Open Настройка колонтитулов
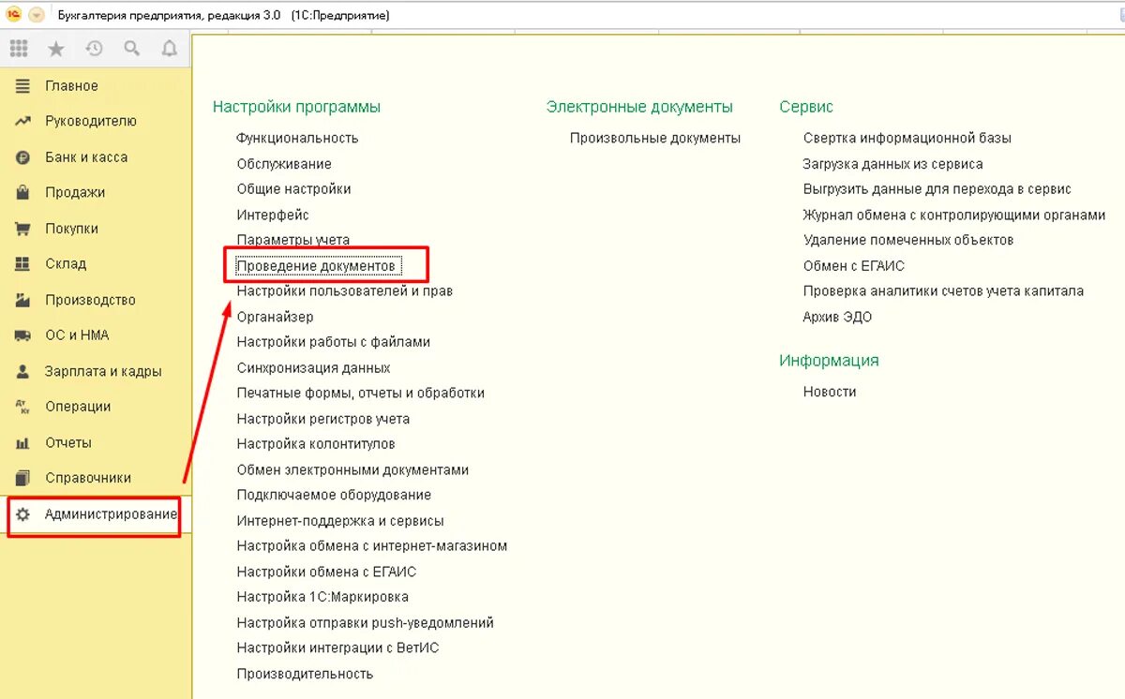 point(316,444)
